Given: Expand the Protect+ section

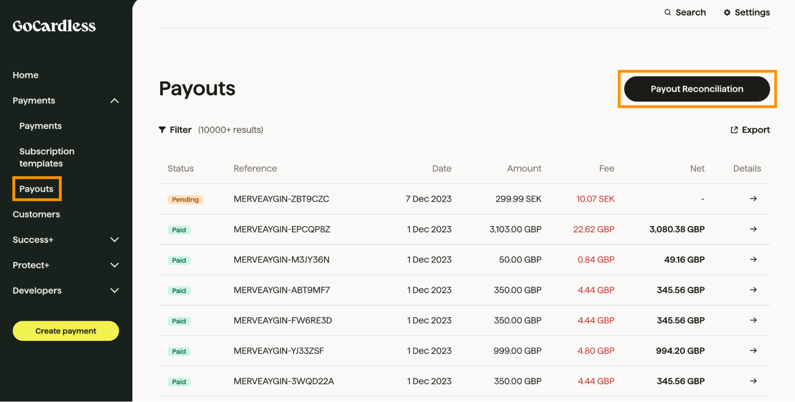Looking at the screenshot, I should coord(115,265).
